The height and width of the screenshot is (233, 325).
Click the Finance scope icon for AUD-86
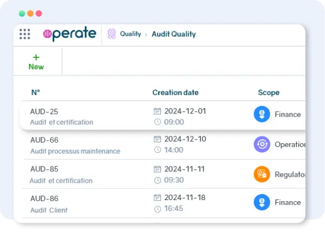[x=262, y=202]
